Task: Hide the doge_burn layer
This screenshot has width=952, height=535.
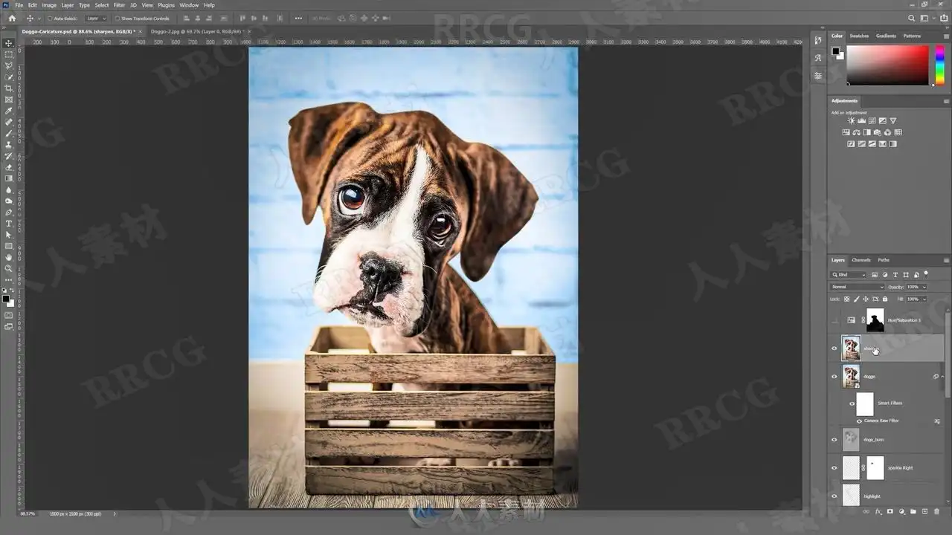Action: coord(834,439)
